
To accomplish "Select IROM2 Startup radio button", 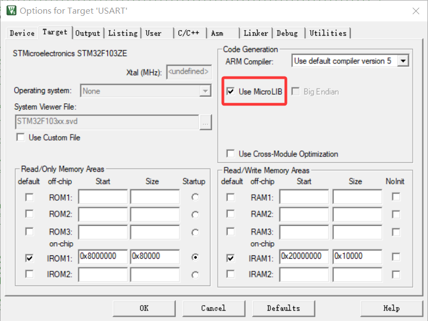I will pos(195,275).
